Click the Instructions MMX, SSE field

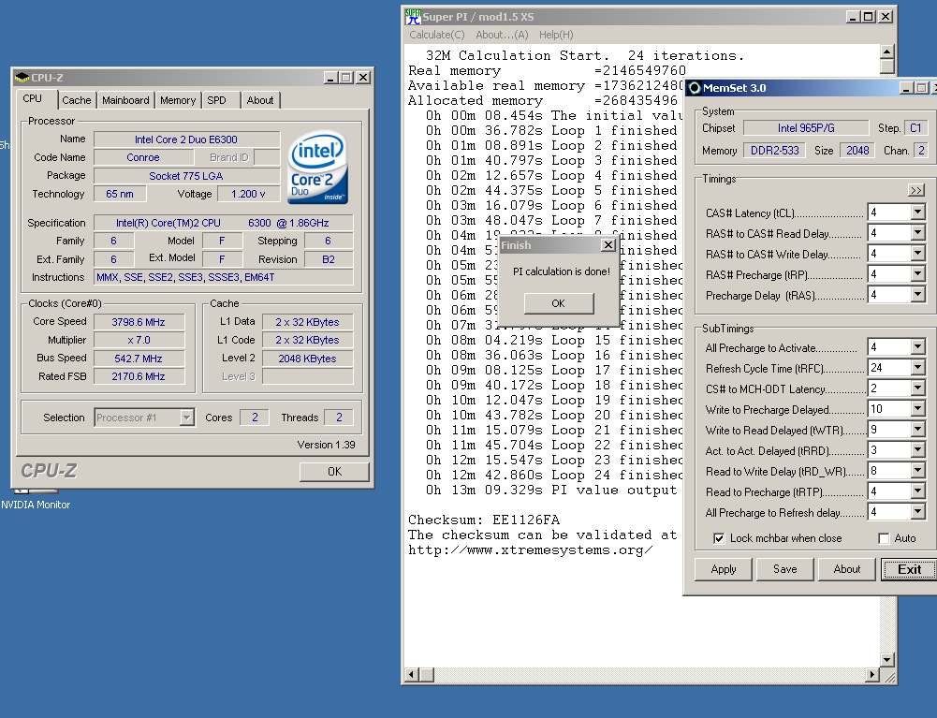pos(224,277)
